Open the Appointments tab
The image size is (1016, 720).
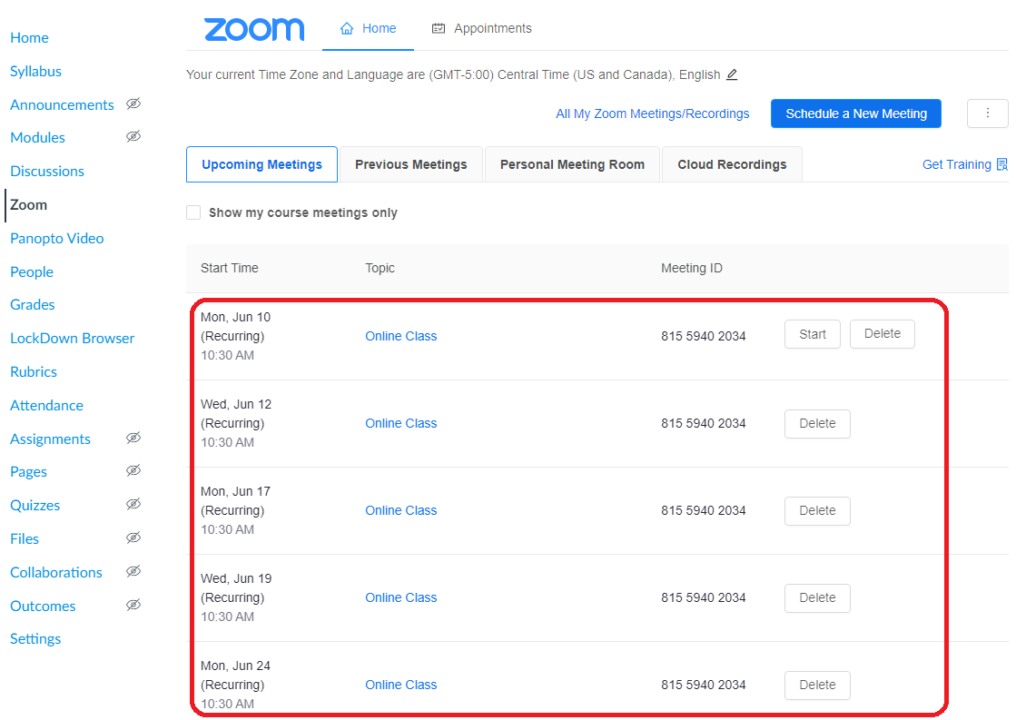pyautogui.click(x=482, y=28)
